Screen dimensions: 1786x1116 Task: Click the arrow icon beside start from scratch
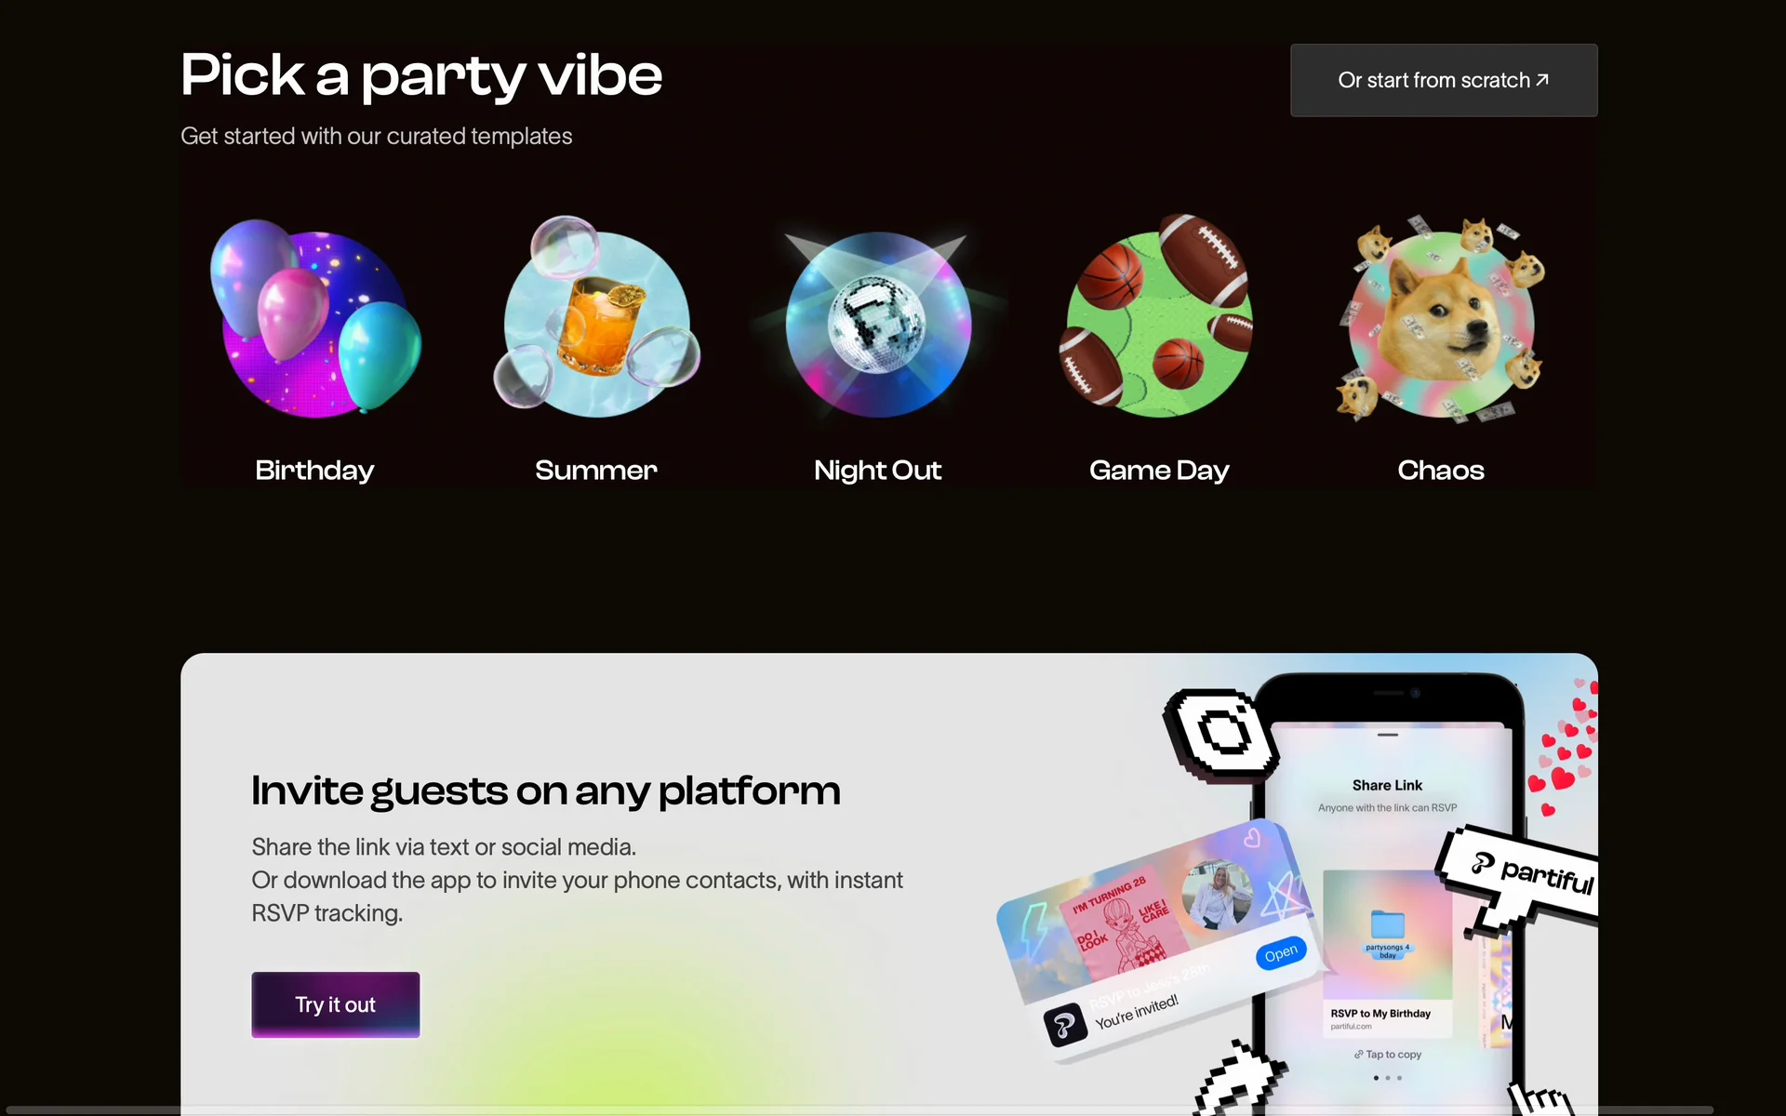pyautogui.click(x=1542, y=80)
